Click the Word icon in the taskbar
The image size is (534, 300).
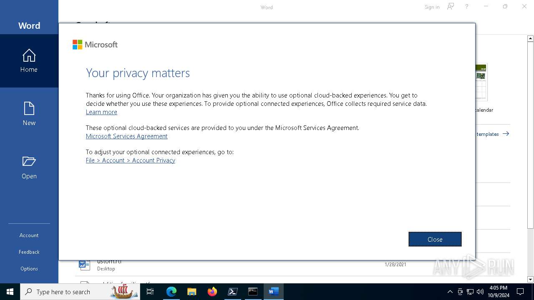pos(274,292)
